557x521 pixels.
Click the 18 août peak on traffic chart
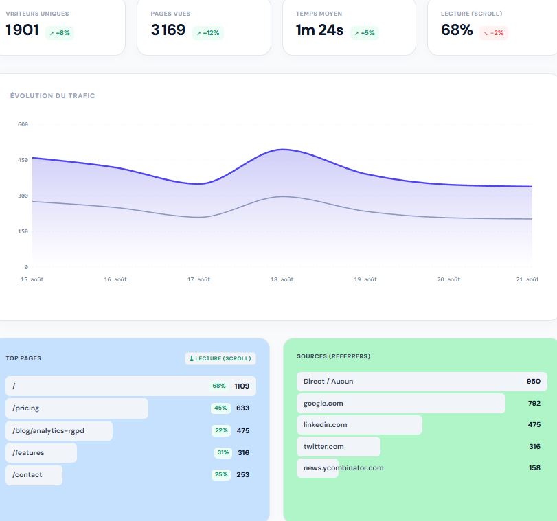[x=283, y=150]
